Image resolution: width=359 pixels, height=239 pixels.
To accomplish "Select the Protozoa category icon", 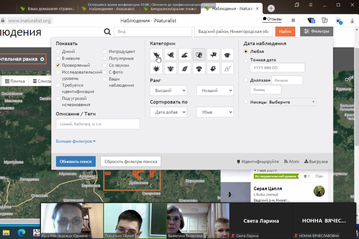I will click(x=213, y=68).
